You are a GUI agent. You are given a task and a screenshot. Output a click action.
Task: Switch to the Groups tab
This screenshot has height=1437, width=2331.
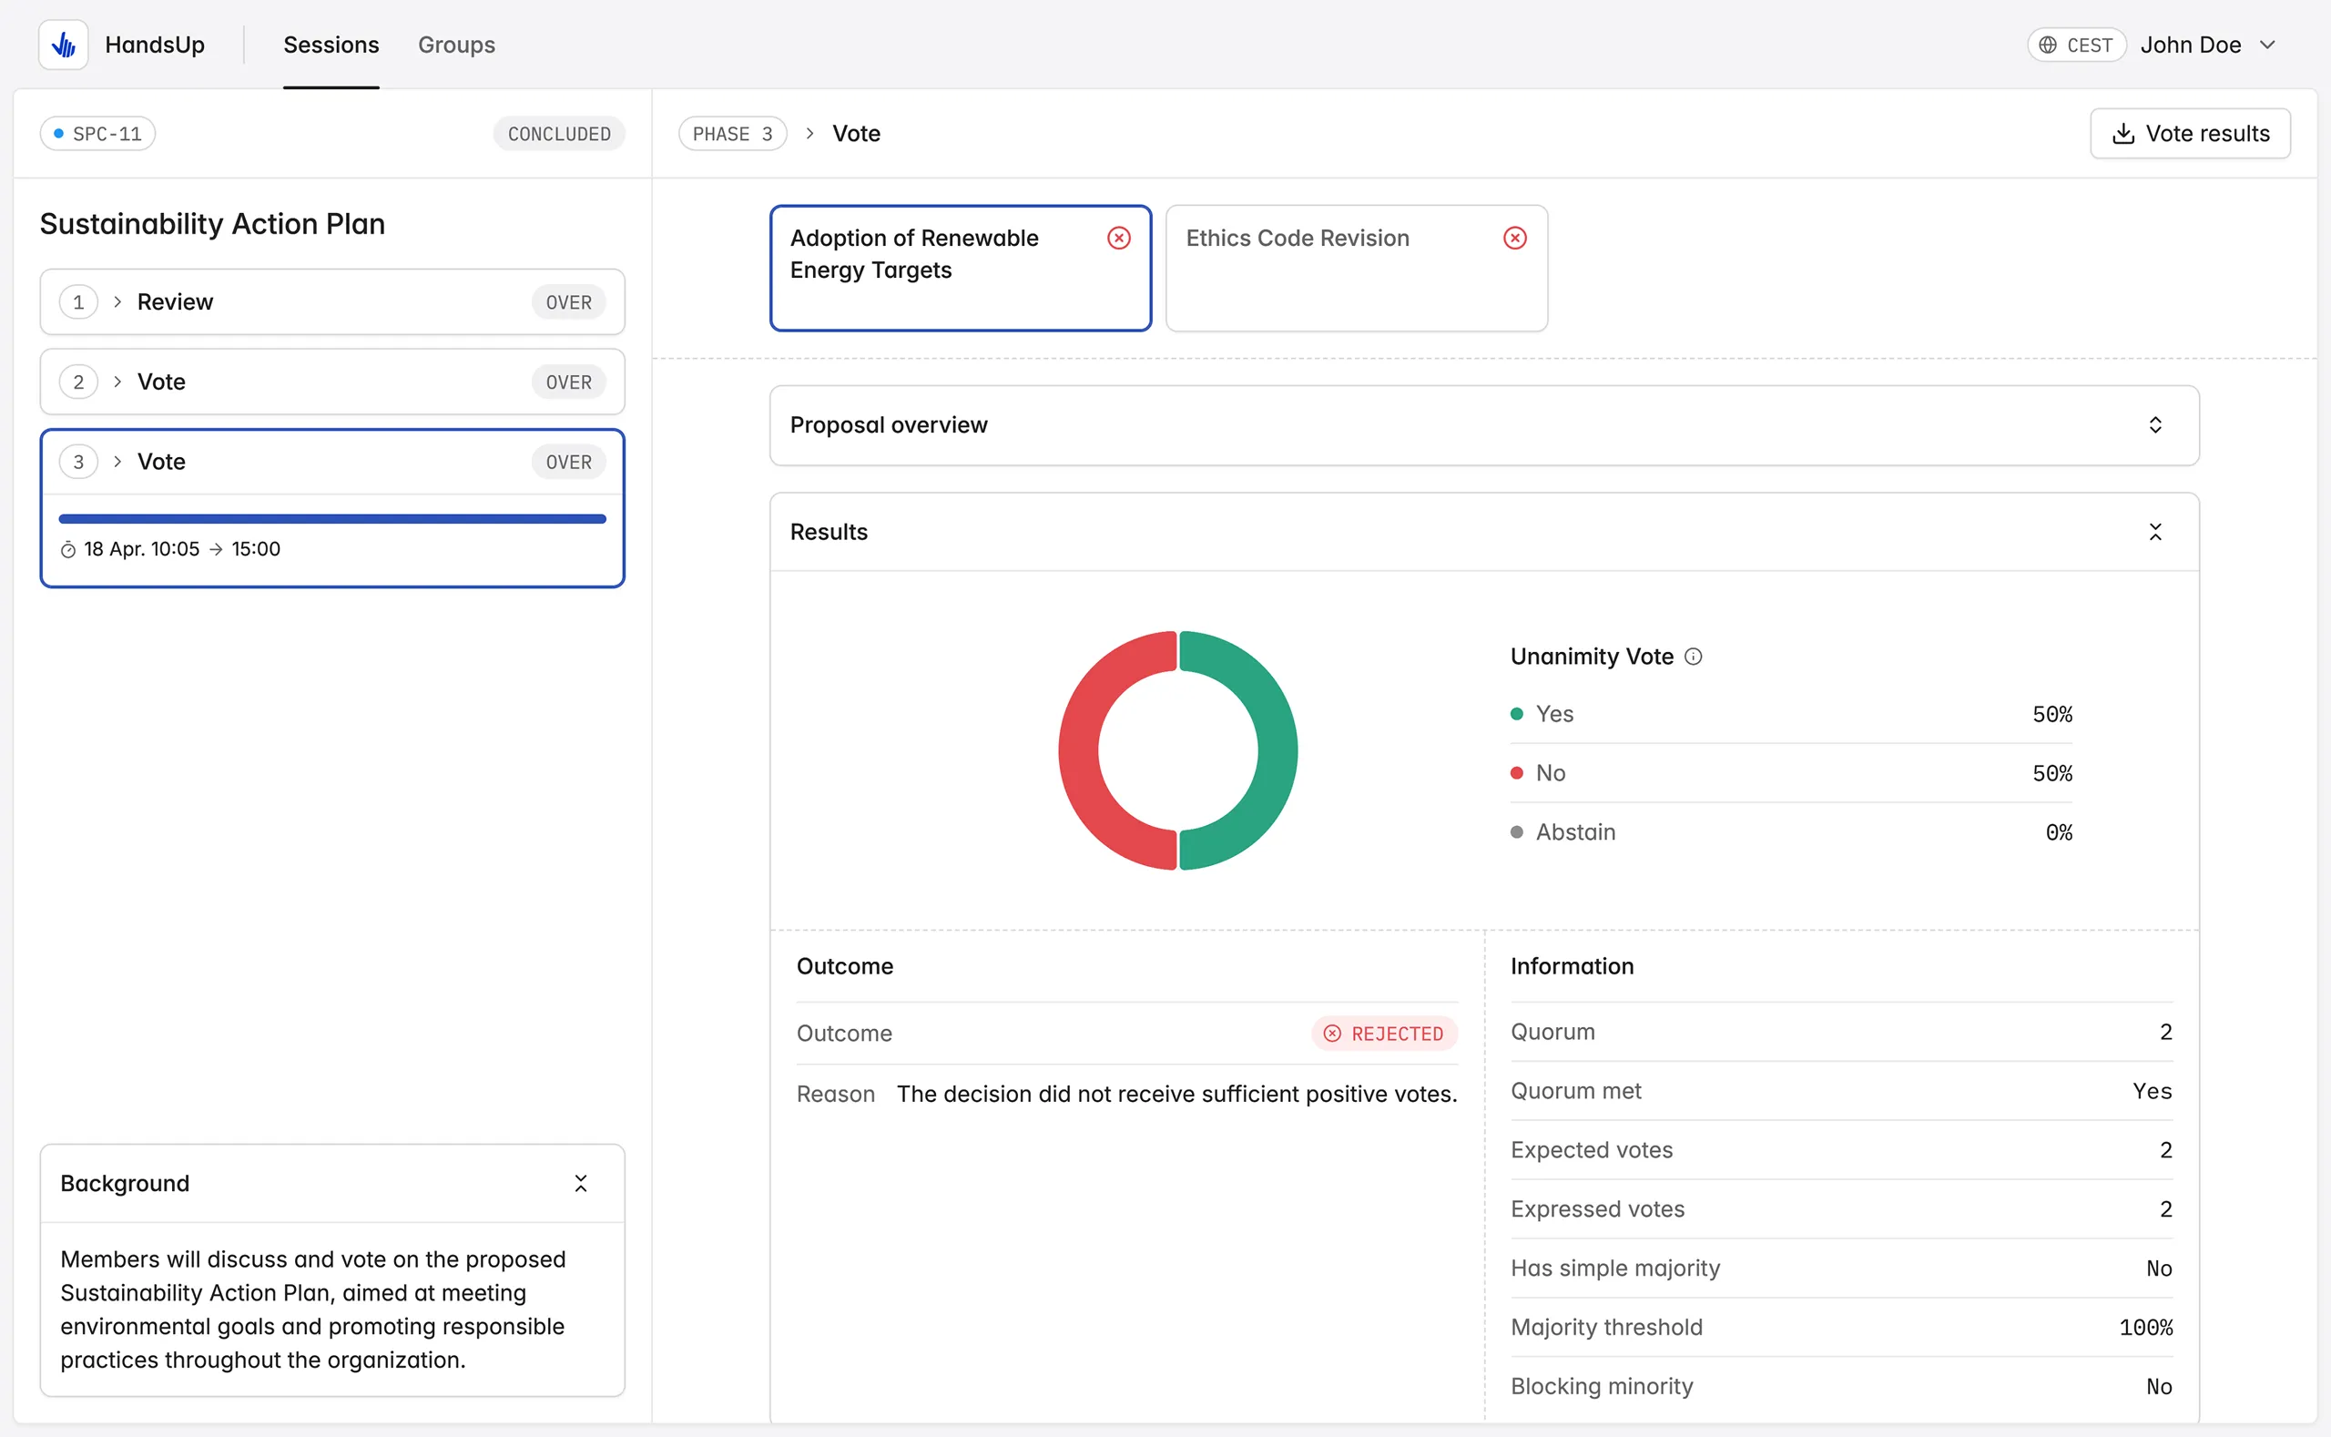[456, 45]
